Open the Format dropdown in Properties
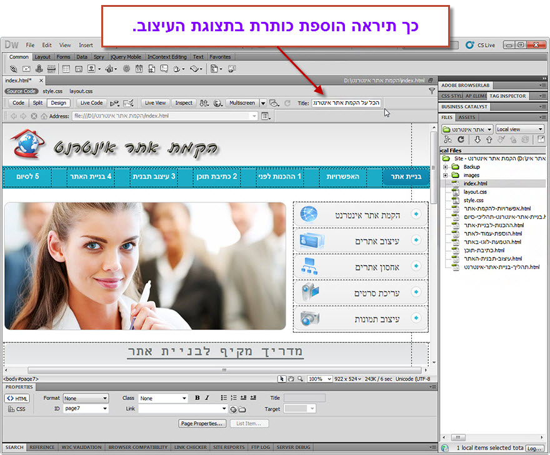 (86, 398)
